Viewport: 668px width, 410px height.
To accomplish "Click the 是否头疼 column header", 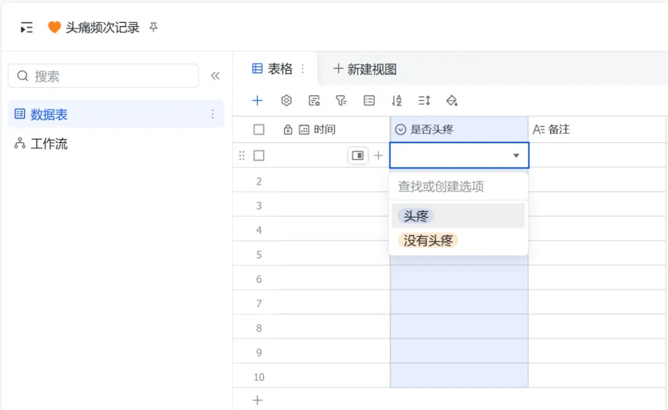I will point(459,129).
